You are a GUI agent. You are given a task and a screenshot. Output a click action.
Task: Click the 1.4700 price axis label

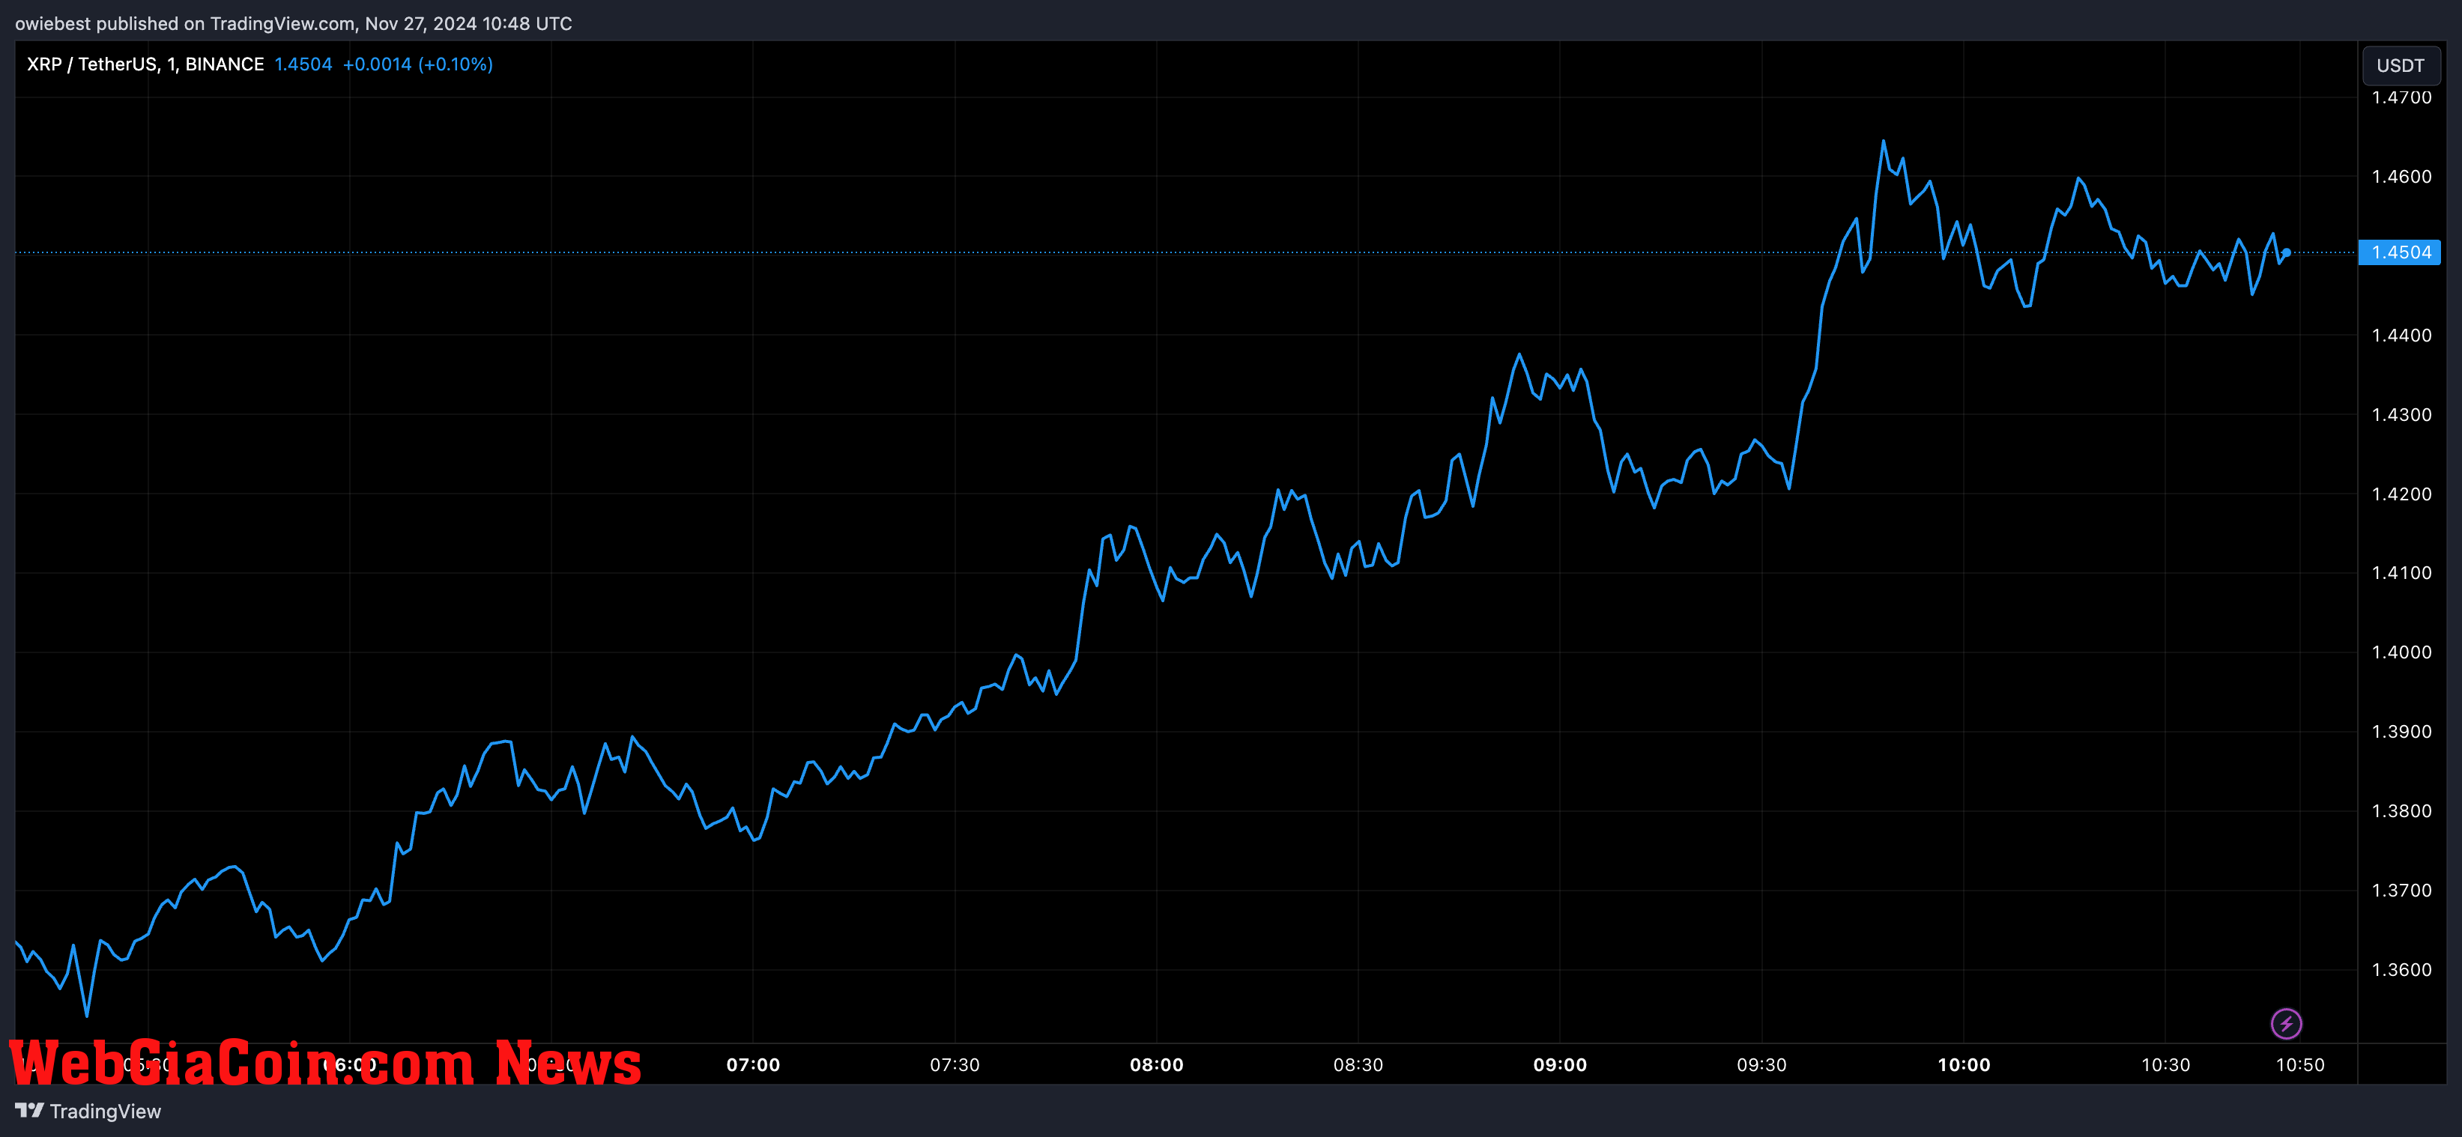pos(2401,97)
